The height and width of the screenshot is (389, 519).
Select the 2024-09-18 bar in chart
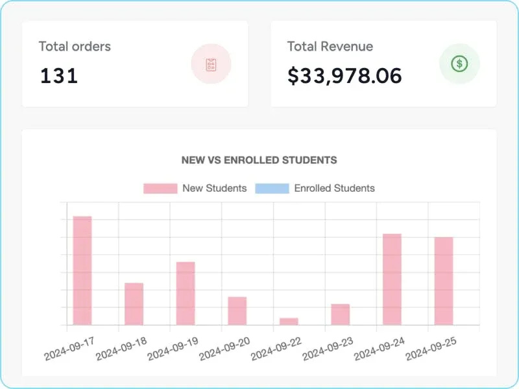(x=134, y=303)
